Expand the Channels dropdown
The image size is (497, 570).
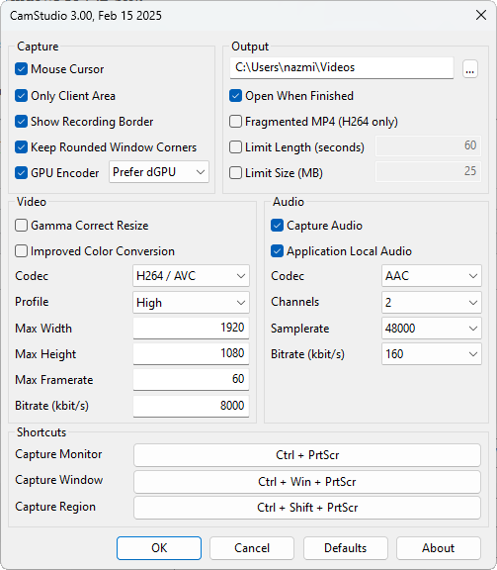click(x=432, y=302)
